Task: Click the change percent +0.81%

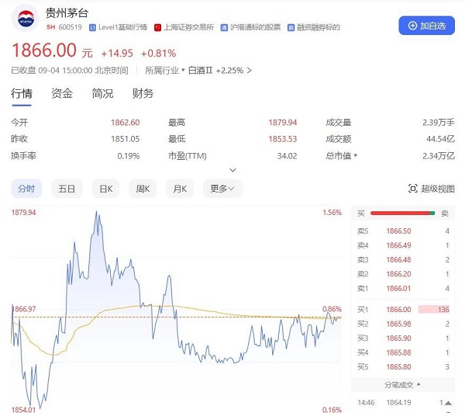Action: (x=158, y=54)
